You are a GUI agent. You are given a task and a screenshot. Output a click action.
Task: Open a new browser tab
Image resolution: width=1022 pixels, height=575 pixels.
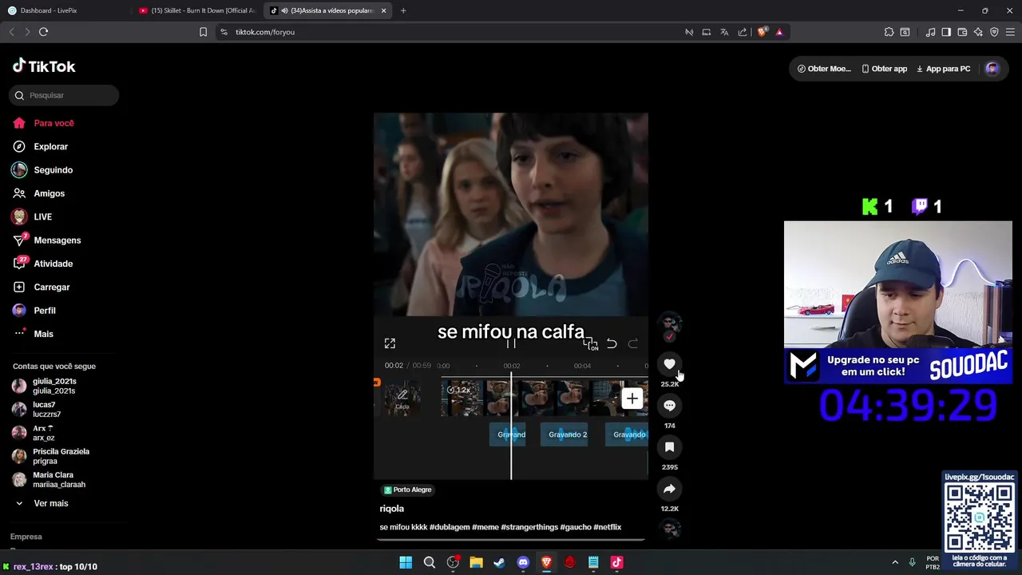[403, 10]
